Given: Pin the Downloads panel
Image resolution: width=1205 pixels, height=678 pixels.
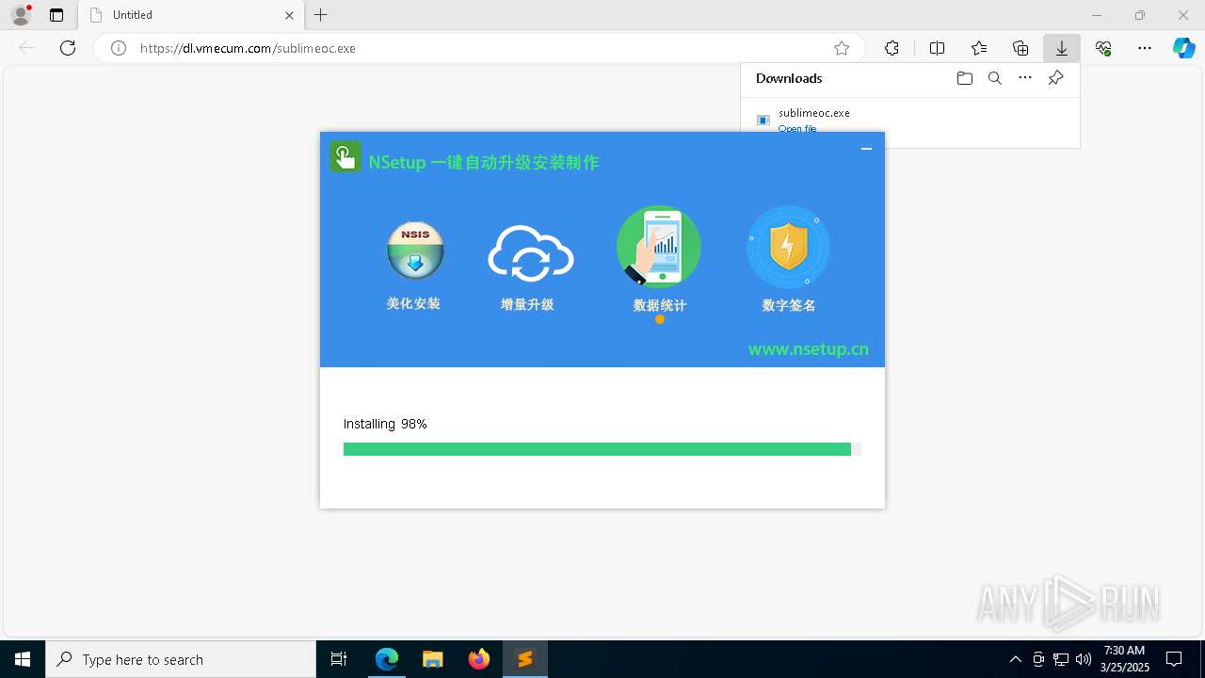Looking at the screenshot, I should pyautogui.click(x=1055, y=78).
